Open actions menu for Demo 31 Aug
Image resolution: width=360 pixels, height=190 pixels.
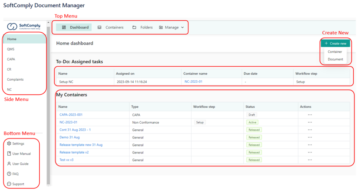[x=310, y=137]
